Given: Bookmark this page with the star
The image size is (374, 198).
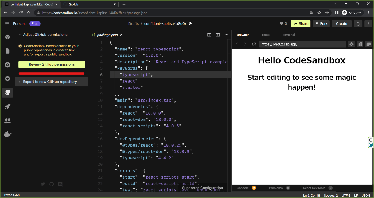Looking at the screenshot, I should (x=327, y=13).
